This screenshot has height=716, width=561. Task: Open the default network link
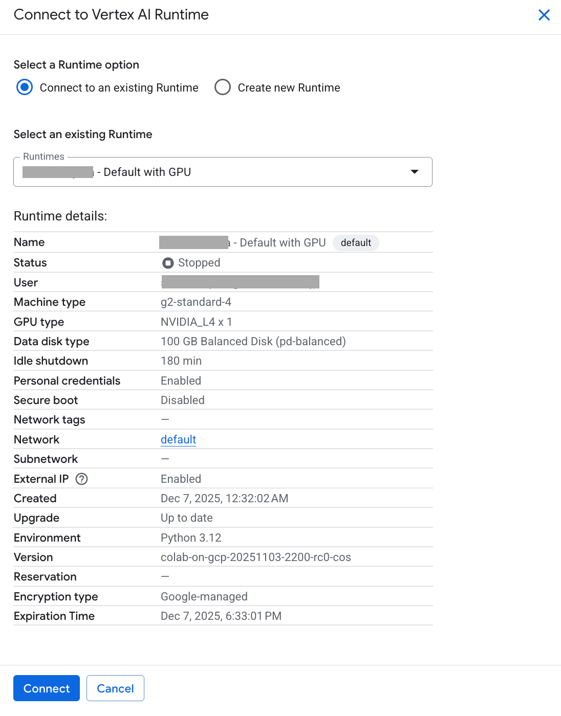coord(178,439)
